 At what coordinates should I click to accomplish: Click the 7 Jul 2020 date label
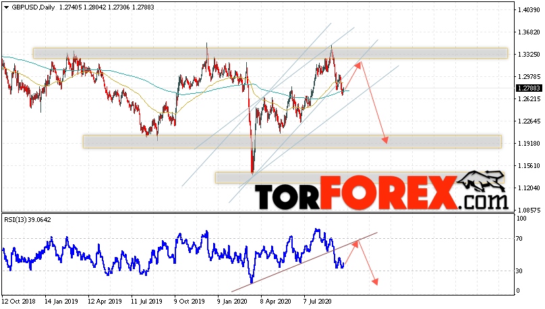[318, 302]
